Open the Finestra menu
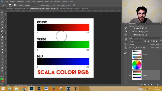162x91 pixels. pyautogui.click(x=65, y=2)
